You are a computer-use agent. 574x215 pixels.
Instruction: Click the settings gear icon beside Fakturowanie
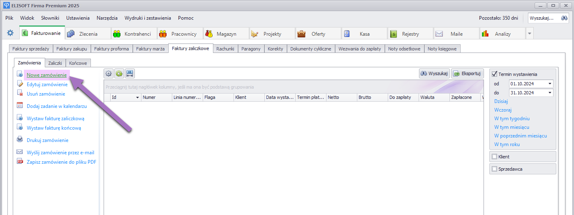tap(10, 33)
